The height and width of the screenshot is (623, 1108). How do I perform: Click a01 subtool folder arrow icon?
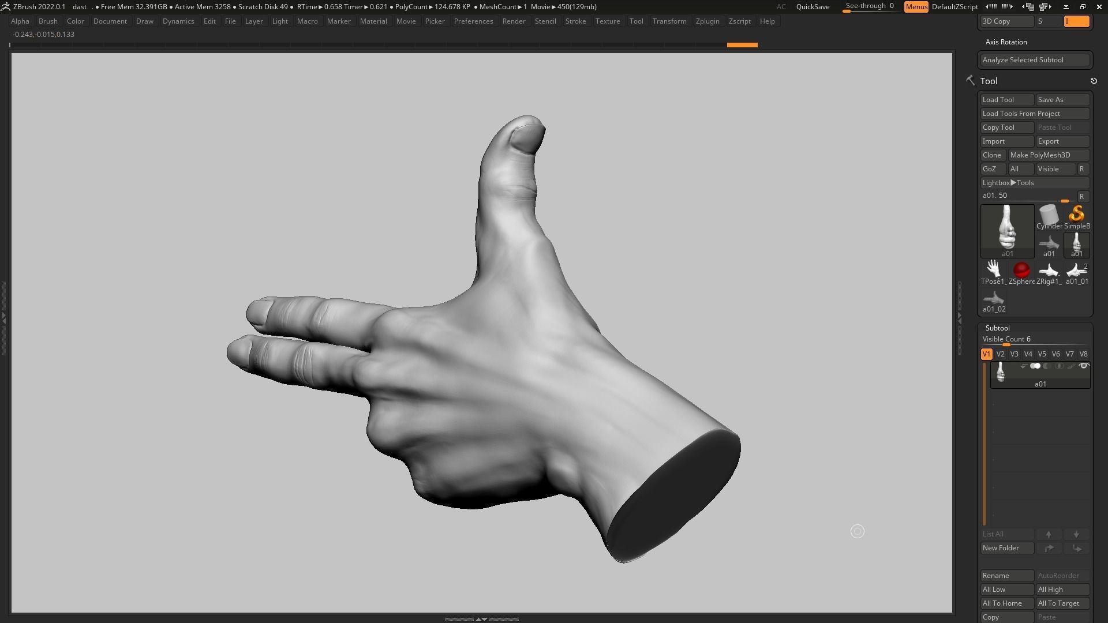tap(1023, 366)
